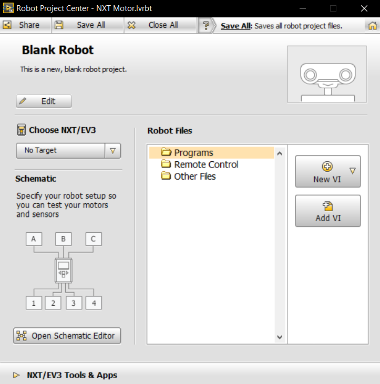Click the LabVIEW title bar icon
This screenshot has width=380, height=384.
click(x=8, y=8)
